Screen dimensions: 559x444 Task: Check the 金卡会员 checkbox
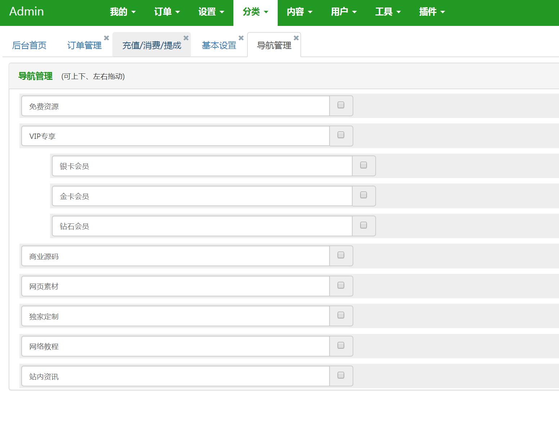click(363, 195)
